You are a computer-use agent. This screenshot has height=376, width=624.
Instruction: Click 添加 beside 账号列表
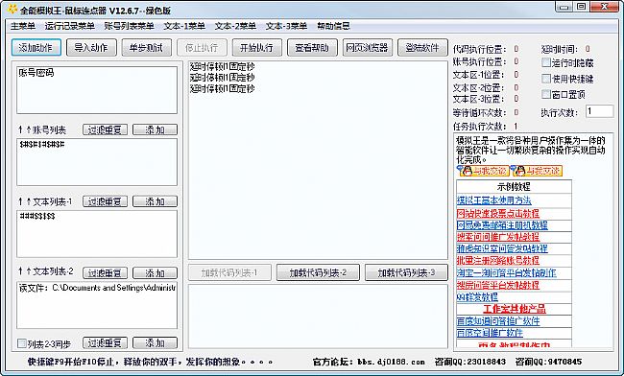click(155, 129)
